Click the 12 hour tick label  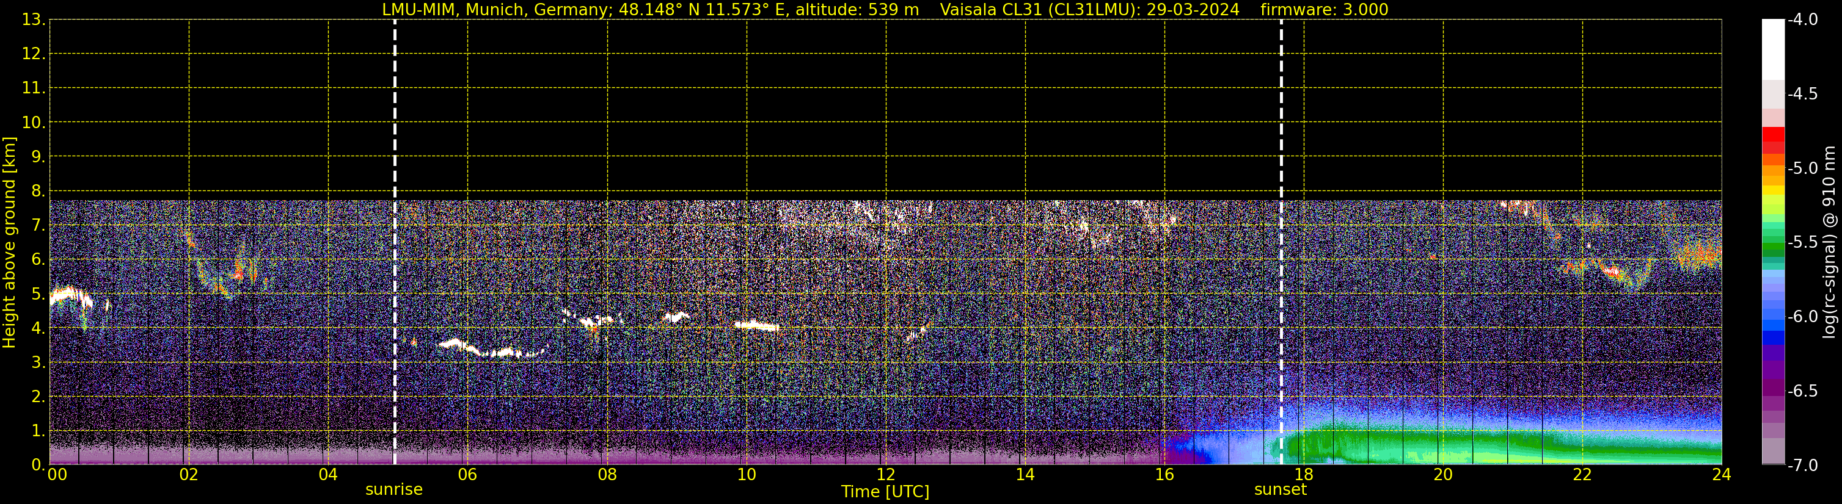[x=885, y=475]
